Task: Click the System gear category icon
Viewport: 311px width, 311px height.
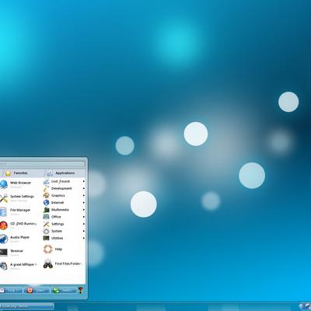Action: point(46,231)
